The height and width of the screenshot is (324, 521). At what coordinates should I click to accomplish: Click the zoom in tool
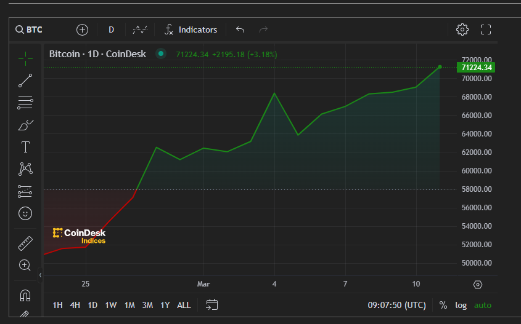tap(25, 266)
